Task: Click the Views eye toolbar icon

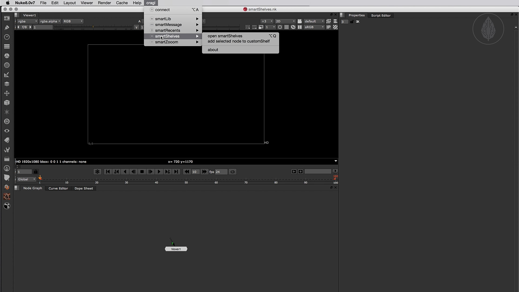Action: click(7, 131)
